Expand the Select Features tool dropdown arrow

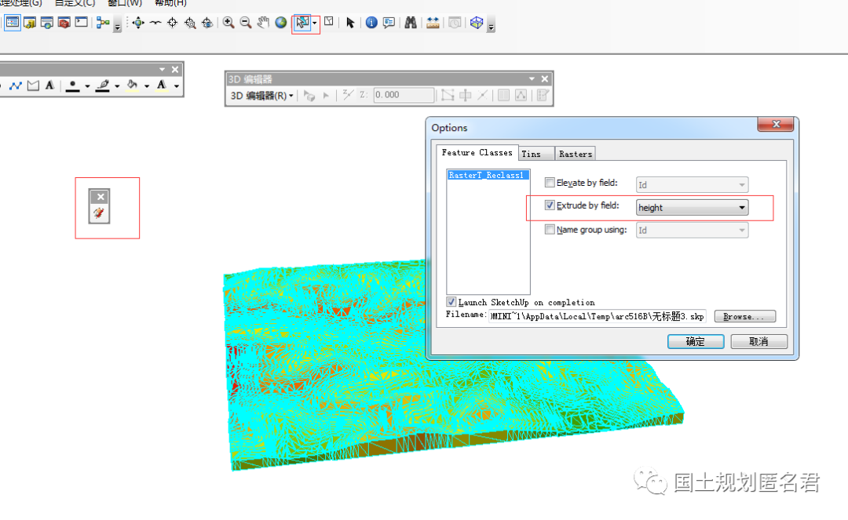[x=314, y=24]
